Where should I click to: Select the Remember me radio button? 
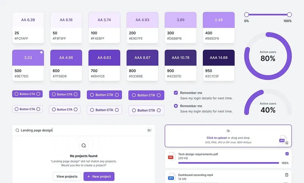(x=176, y=106)
